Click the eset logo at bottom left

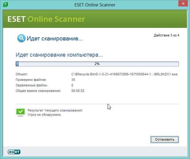pos(14,152)
